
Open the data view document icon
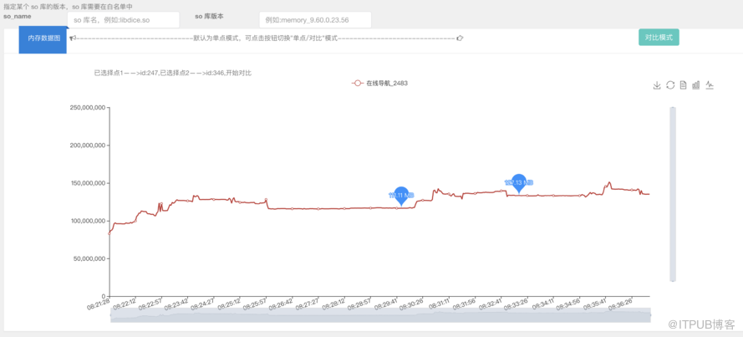(x=683, y=85)
